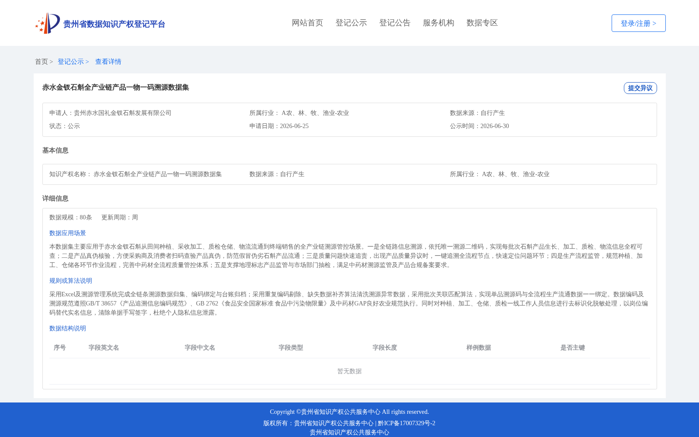Open 贵州省数据知识产权登记平台 site title
699x437 pixels.
coord(114,24)
